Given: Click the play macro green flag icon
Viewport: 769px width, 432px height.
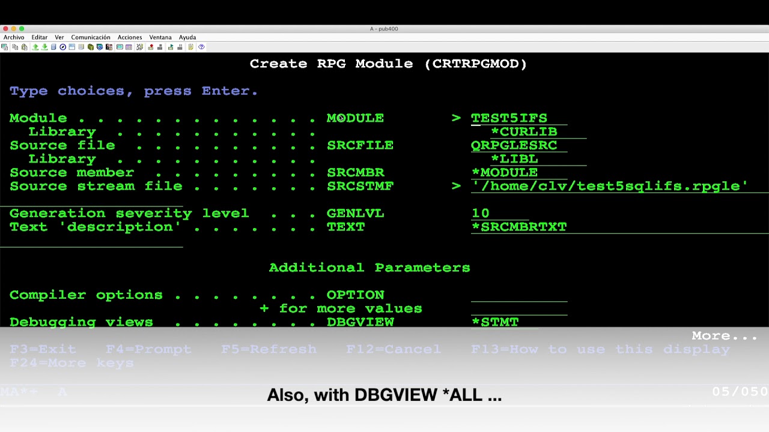Looking at the screenshot, I should click(171, 47).
